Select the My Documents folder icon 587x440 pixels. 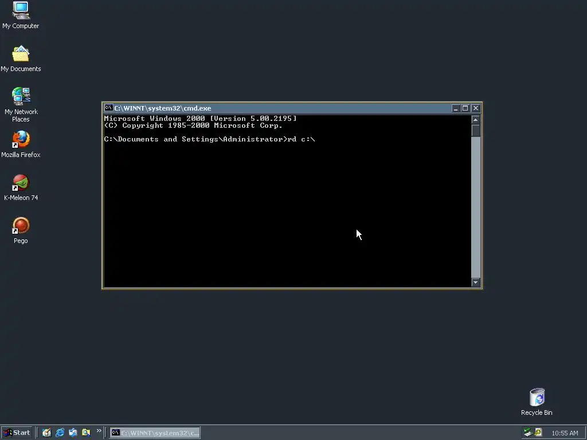click(x=21, y=59)
